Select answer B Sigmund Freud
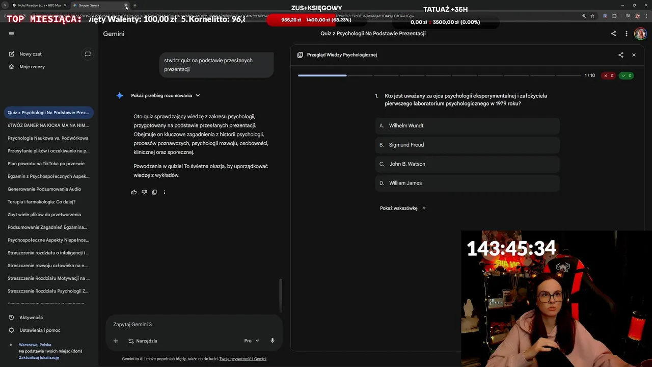The image size is (652, 367). tap(467, 145)
